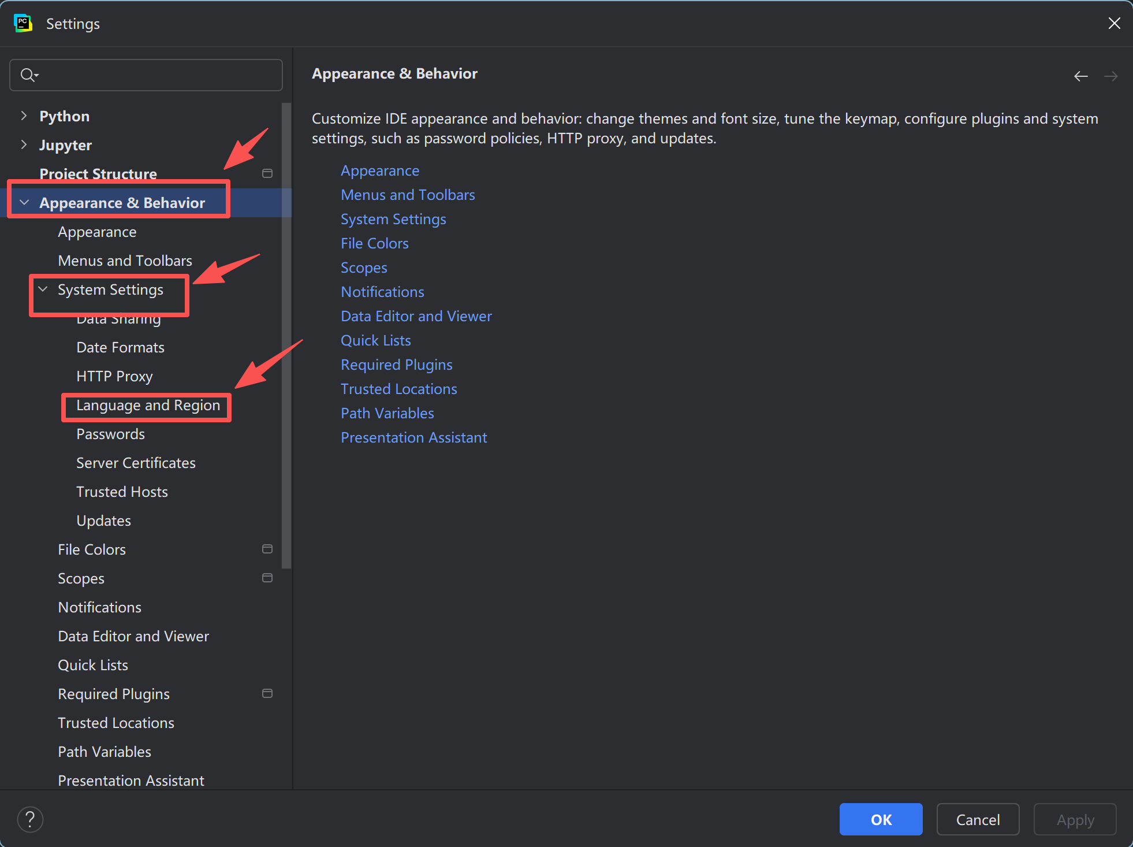Select HTTP Proxy settings item

coord(114,377)
